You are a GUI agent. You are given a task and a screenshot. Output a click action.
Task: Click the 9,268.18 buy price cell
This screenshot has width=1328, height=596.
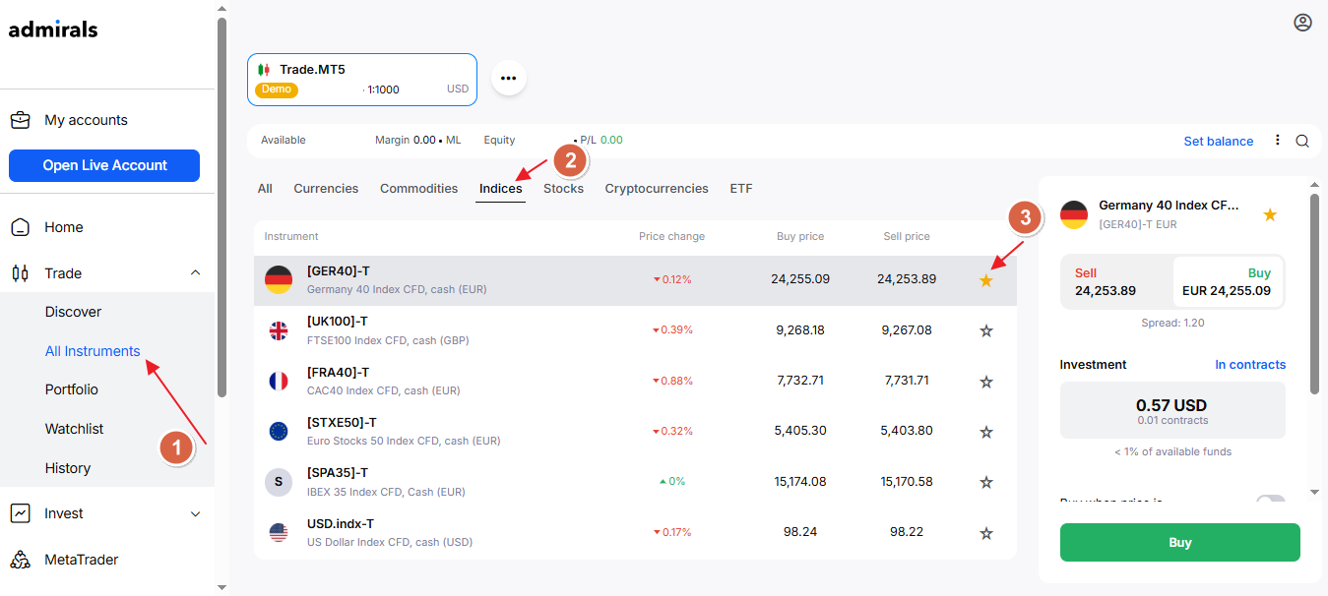[800, 330]
